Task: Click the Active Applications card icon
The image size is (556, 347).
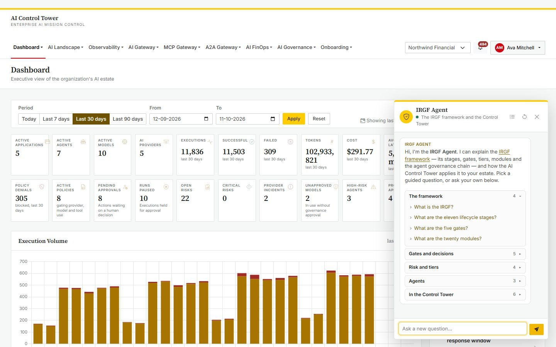Action: pyautogui.click(x=47, y=142)
